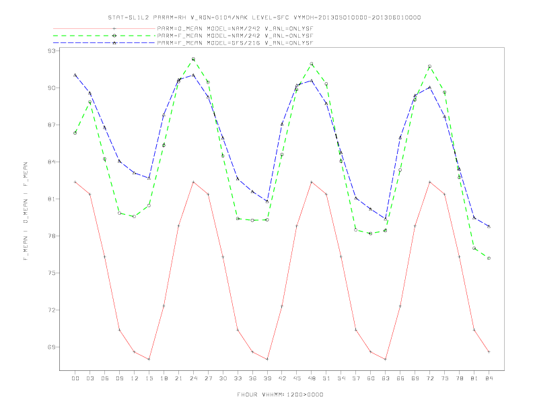Screen dimensions: 533x412
Task: Click the x-axis label FHOUR VHHMM: 1200>0000
Action: (280, 394)
